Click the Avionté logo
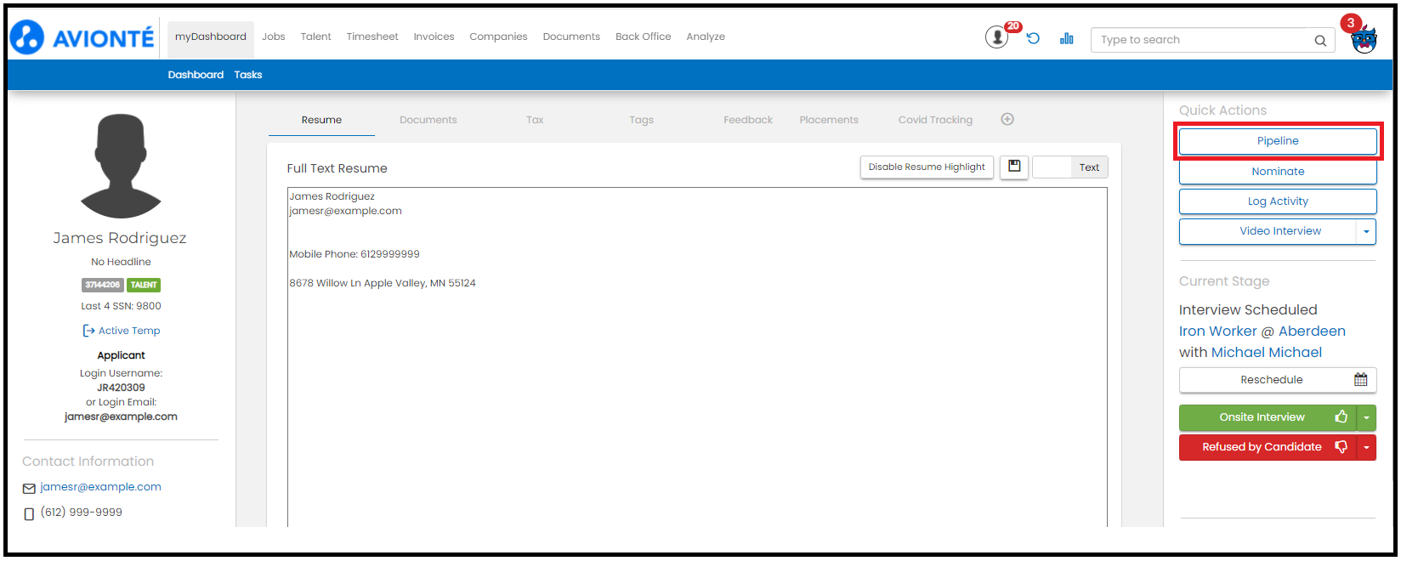The image size is (1401, 561). (82, 37)
